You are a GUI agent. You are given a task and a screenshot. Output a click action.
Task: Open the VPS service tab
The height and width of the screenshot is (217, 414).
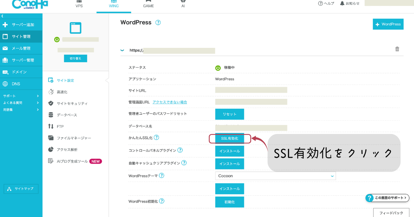coord(79,4)
